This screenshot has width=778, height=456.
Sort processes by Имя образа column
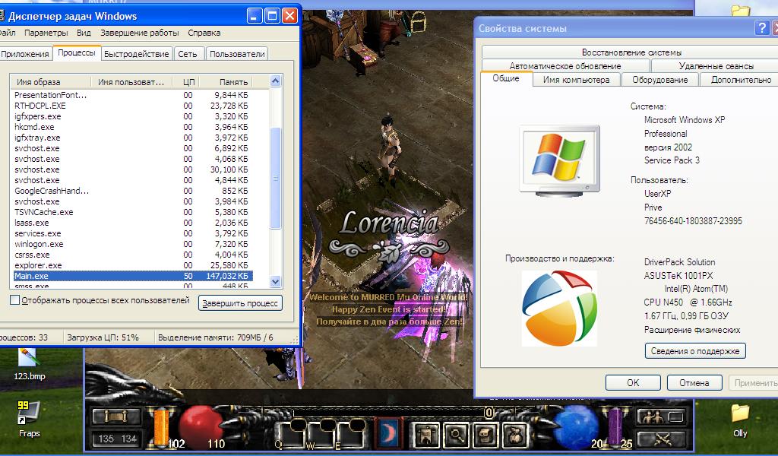pyautogui.click(x=51, y=82)
